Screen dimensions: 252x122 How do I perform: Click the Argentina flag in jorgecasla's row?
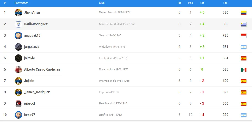pos(244,47)
